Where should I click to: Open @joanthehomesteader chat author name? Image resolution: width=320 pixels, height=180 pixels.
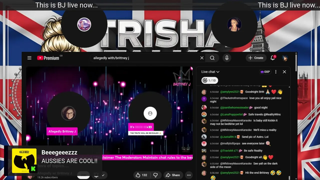(234, 107)
